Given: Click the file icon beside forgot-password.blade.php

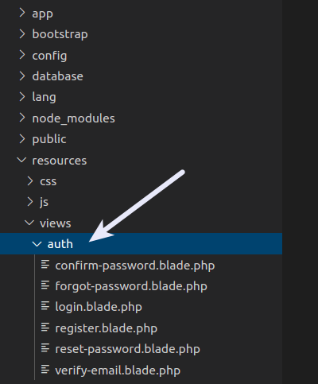Looking at the screenshot, I should pos(45,285).
